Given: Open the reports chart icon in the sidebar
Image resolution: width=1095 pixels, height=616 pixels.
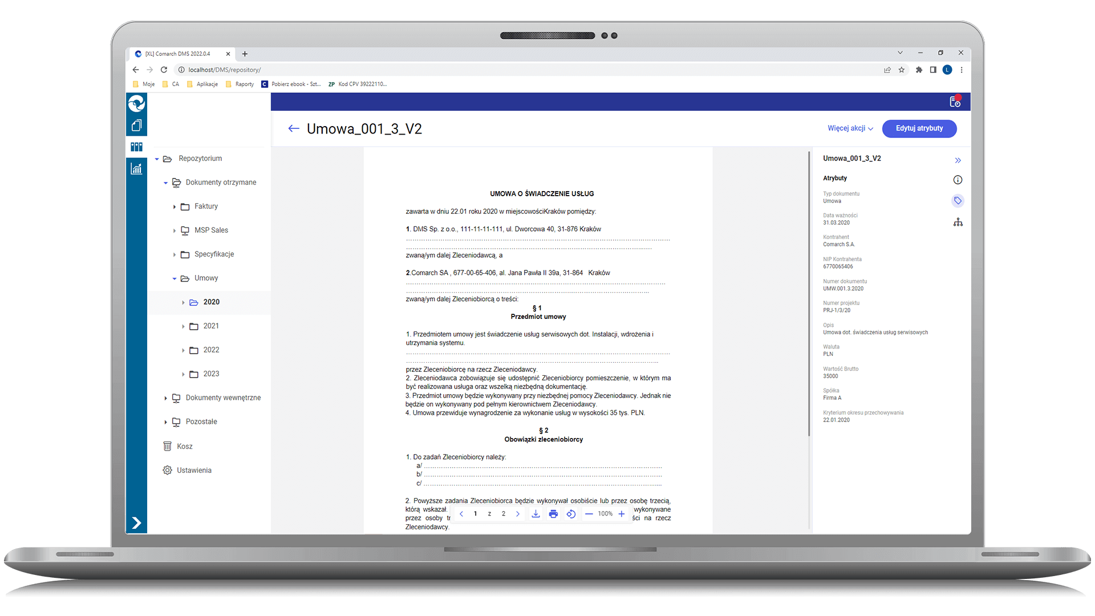Looking at the screenshot, I should 136,168.
